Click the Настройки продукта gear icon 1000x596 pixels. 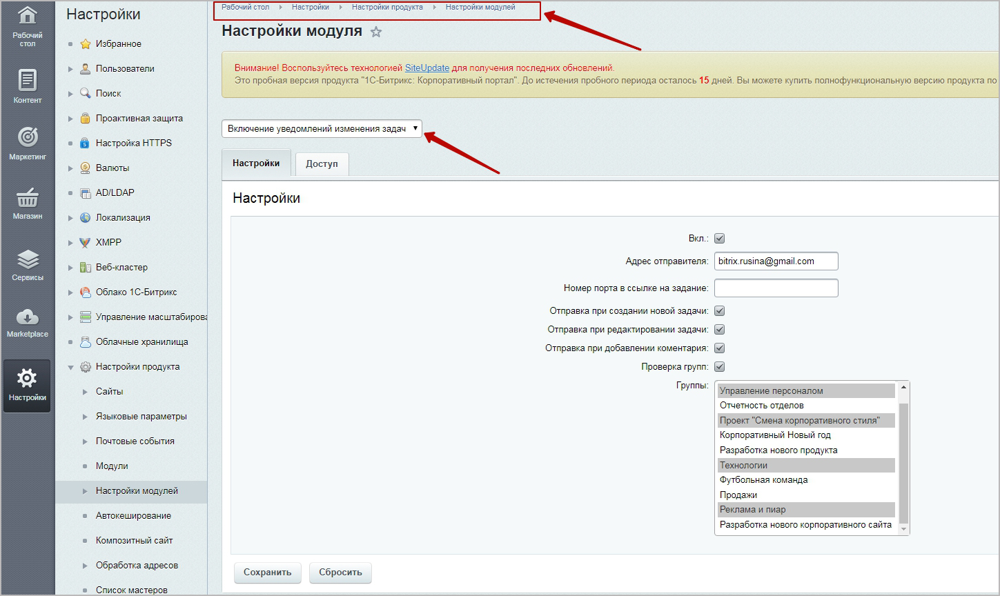(85, 366)
